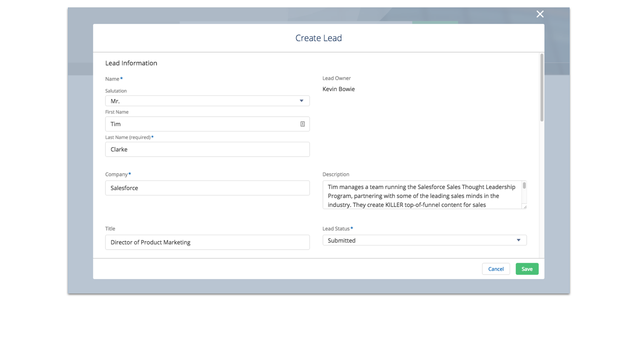
Task: Click the dialog's vertical scrollbar thumb
Action: point(542,87)
